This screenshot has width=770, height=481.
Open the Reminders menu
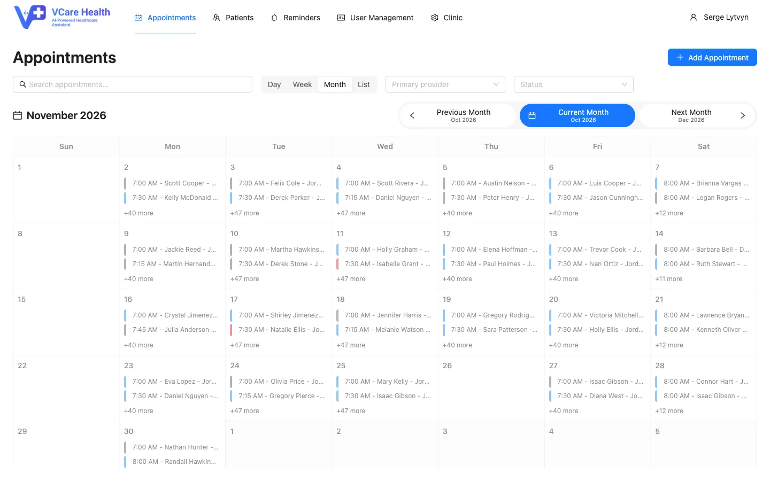pyautogui.click(x=295, y=18)
